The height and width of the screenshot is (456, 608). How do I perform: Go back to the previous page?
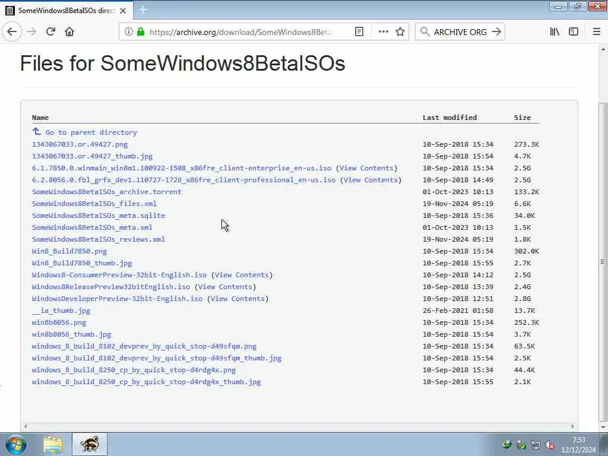click(12, 31)
